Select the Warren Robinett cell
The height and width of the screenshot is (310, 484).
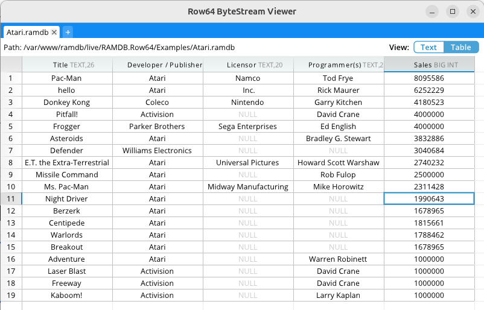tap(339, 259)
